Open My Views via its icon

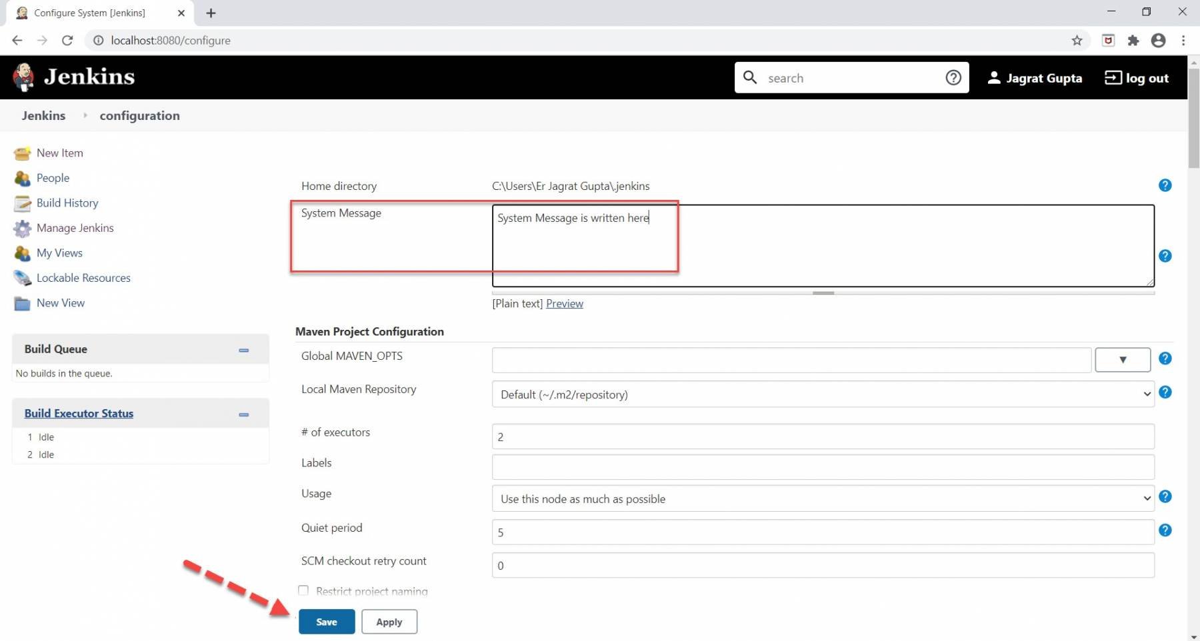(x=22, y=253)
